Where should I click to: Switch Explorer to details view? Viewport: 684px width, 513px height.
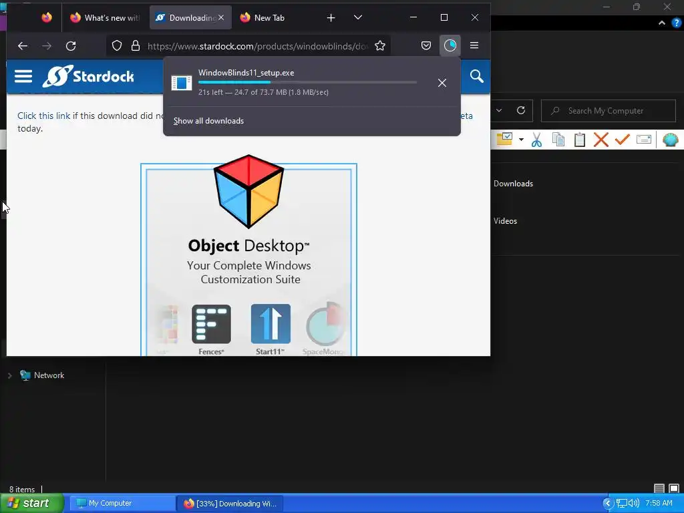[659, 488]
